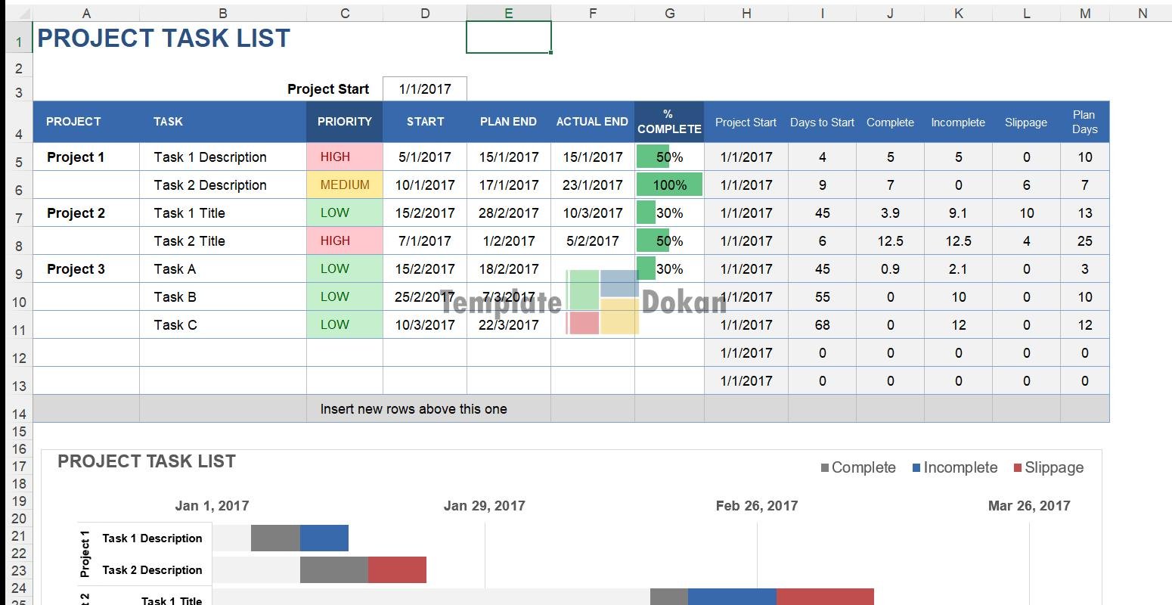The image size is (1172, 605).
Task: Select column E header
Action: click(x=508, y=13)
